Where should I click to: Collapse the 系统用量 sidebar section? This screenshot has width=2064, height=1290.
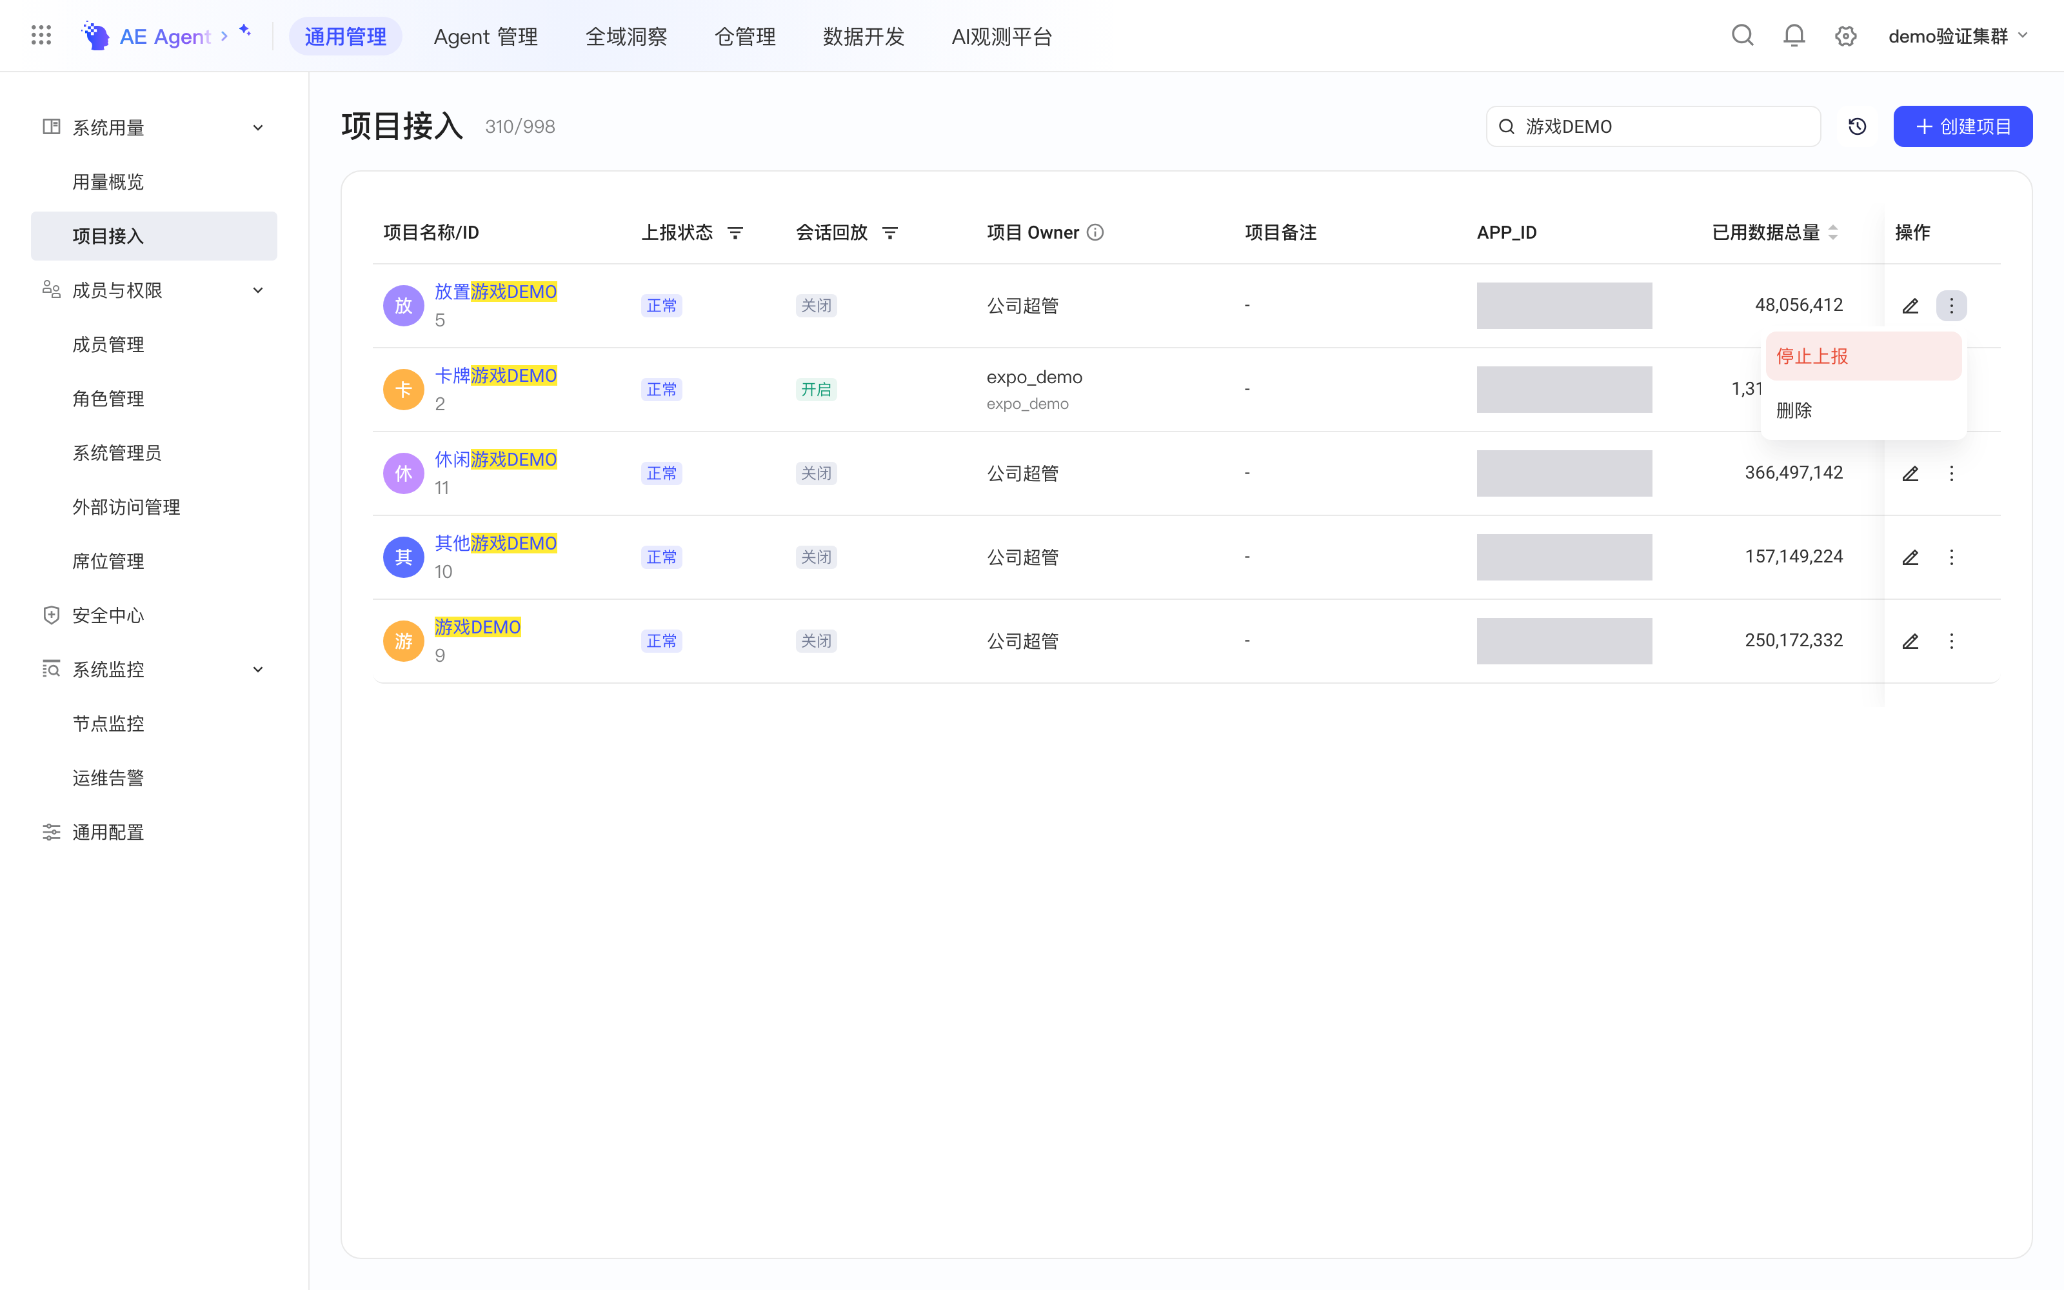(x=257, y=128)
